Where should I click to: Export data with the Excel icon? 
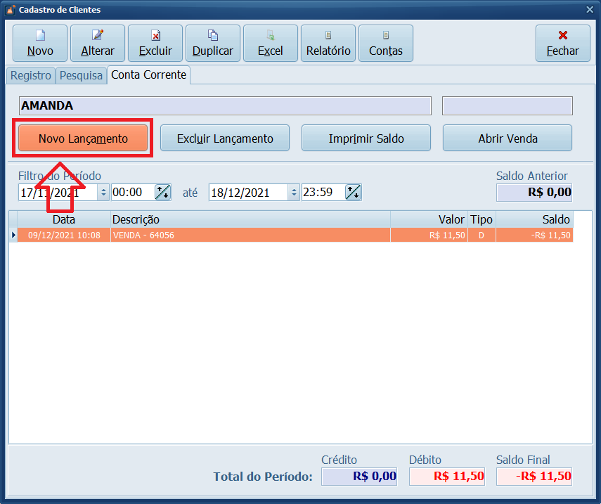271,35
